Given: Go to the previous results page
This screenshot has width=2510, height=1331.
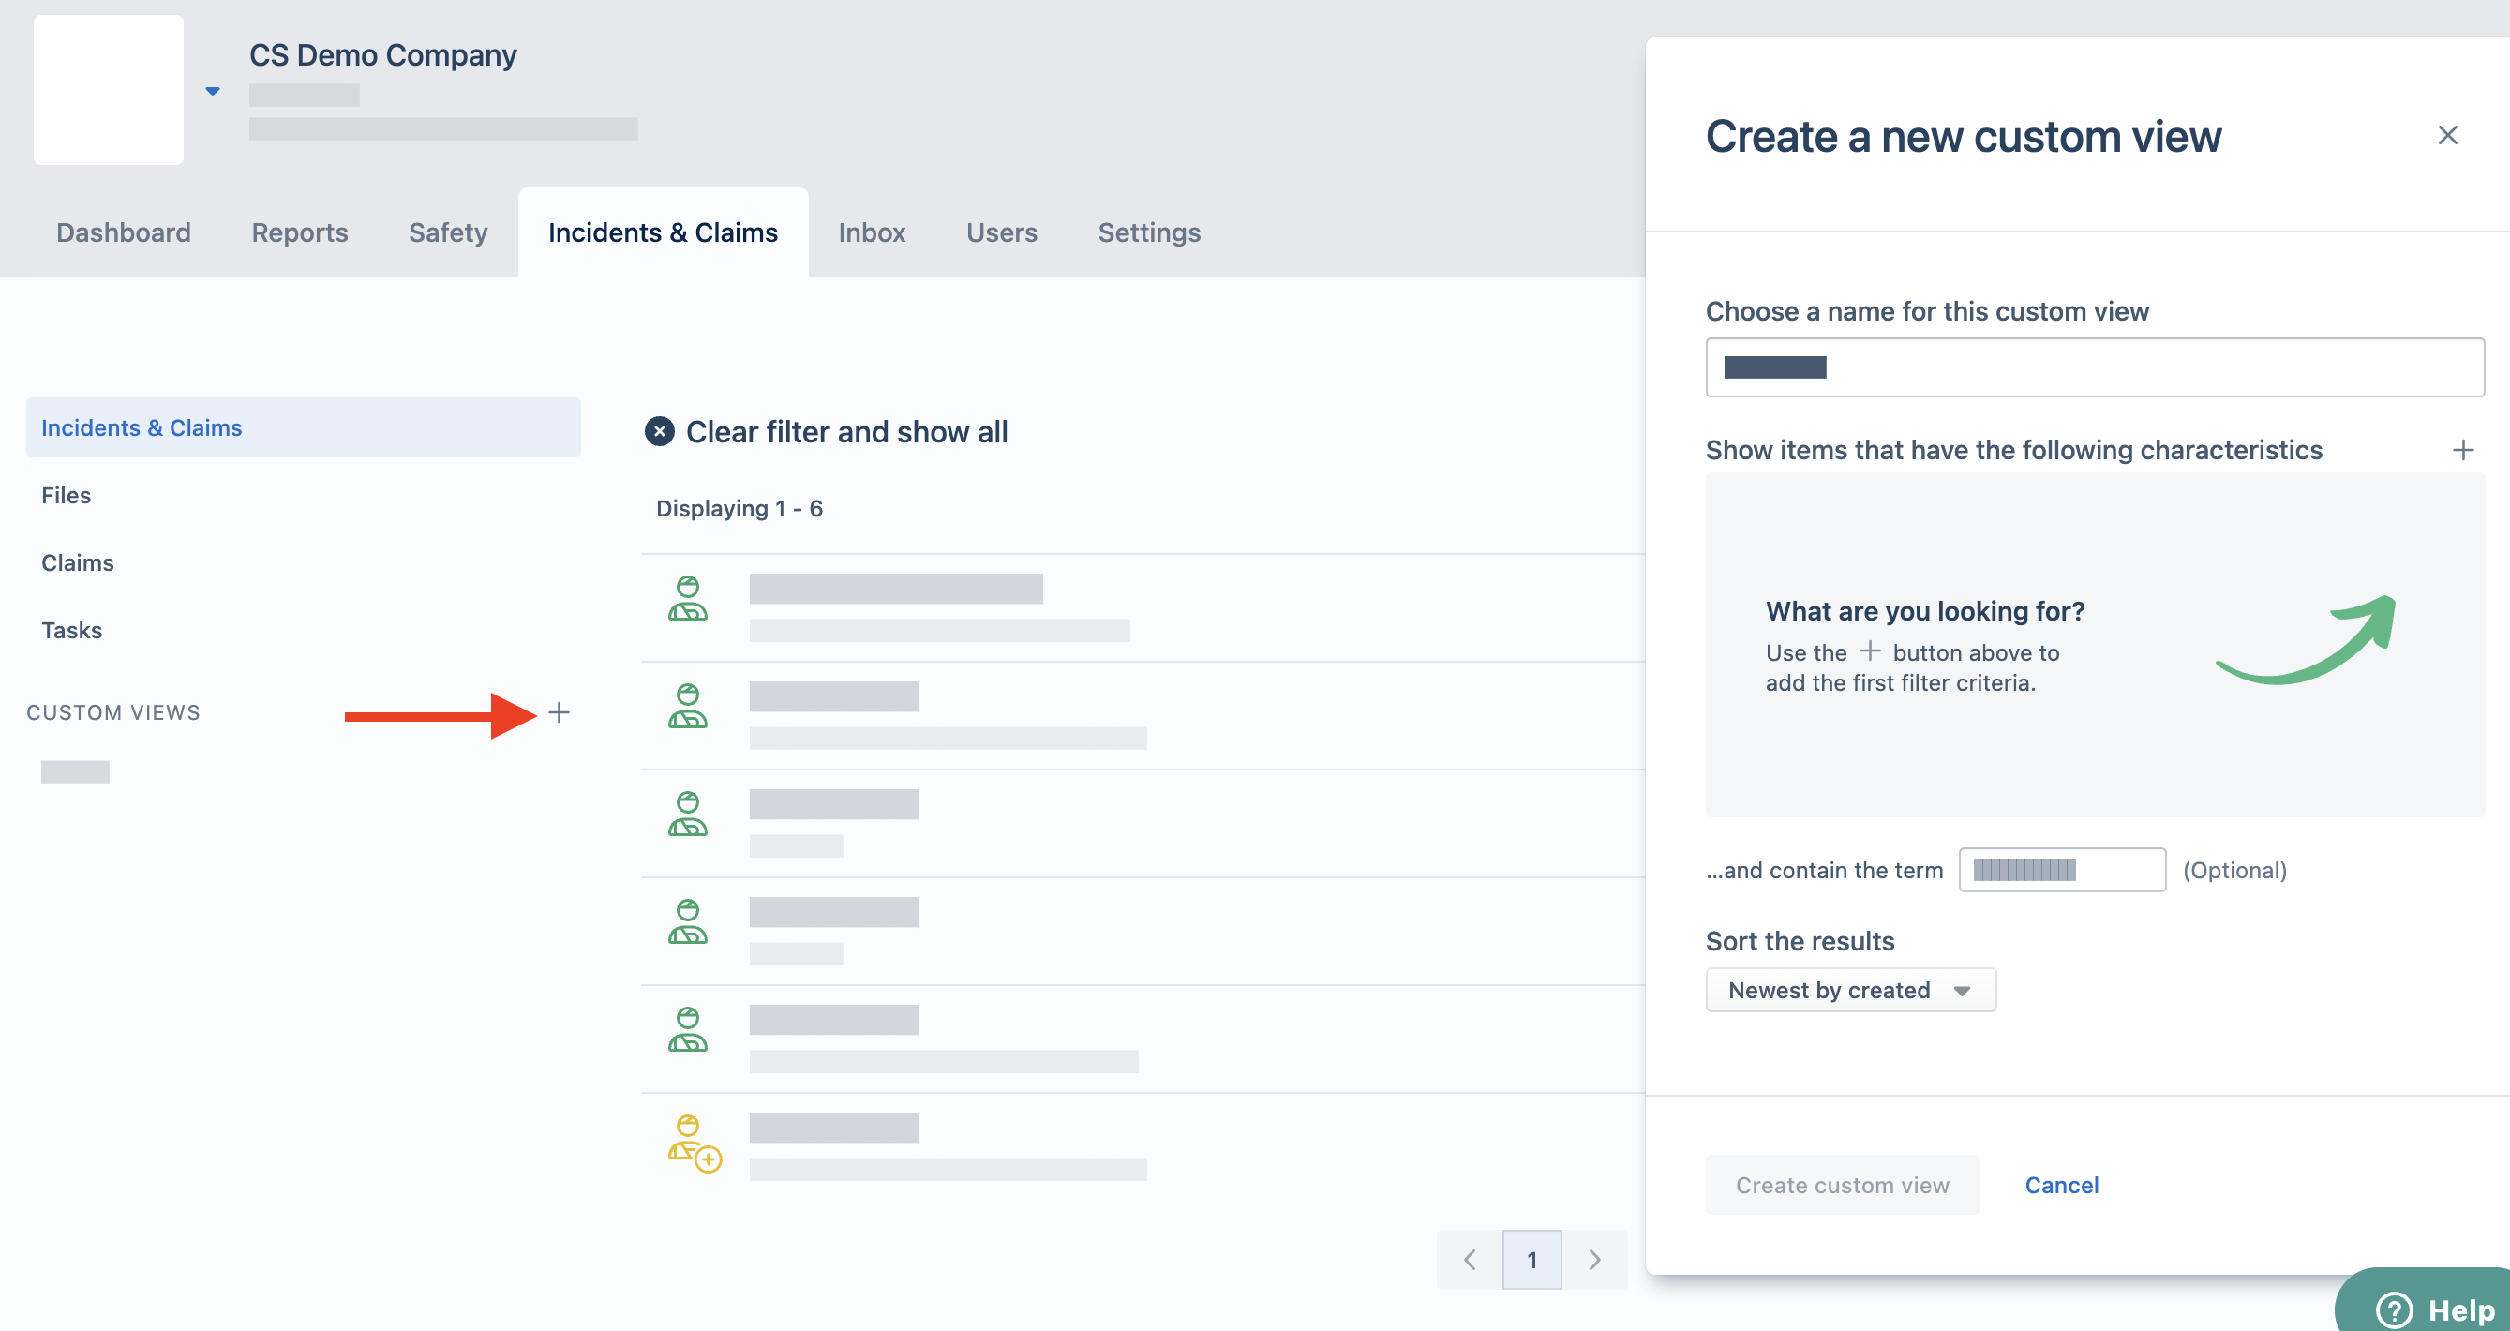Looking at the screenshot, I should click(x=1470, y=1260).
